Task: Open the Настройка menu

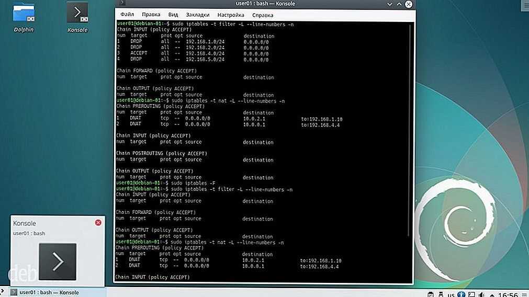Action: (x=231, y=15)
